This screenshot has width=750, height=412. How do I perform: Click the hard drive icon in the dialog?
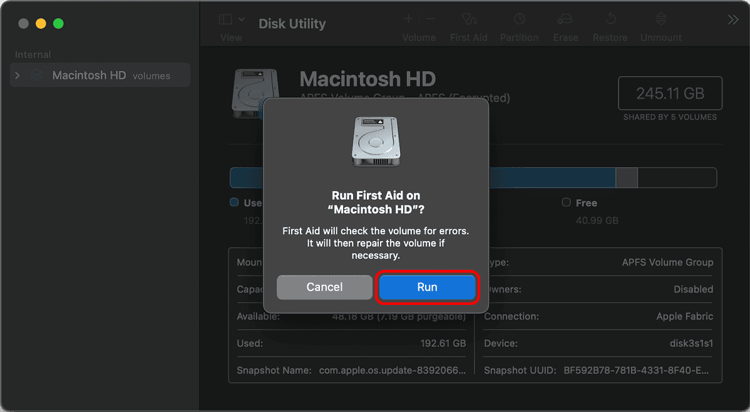click(x=376, y=142)
